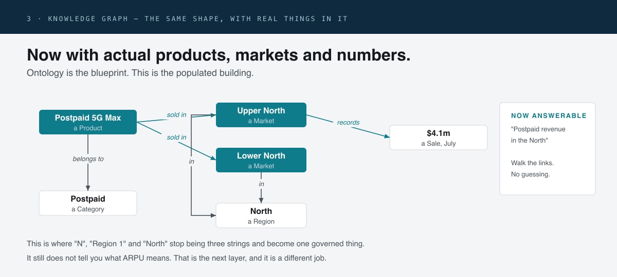Click the North region node
The image size is (617, 277).
[261, 215]
